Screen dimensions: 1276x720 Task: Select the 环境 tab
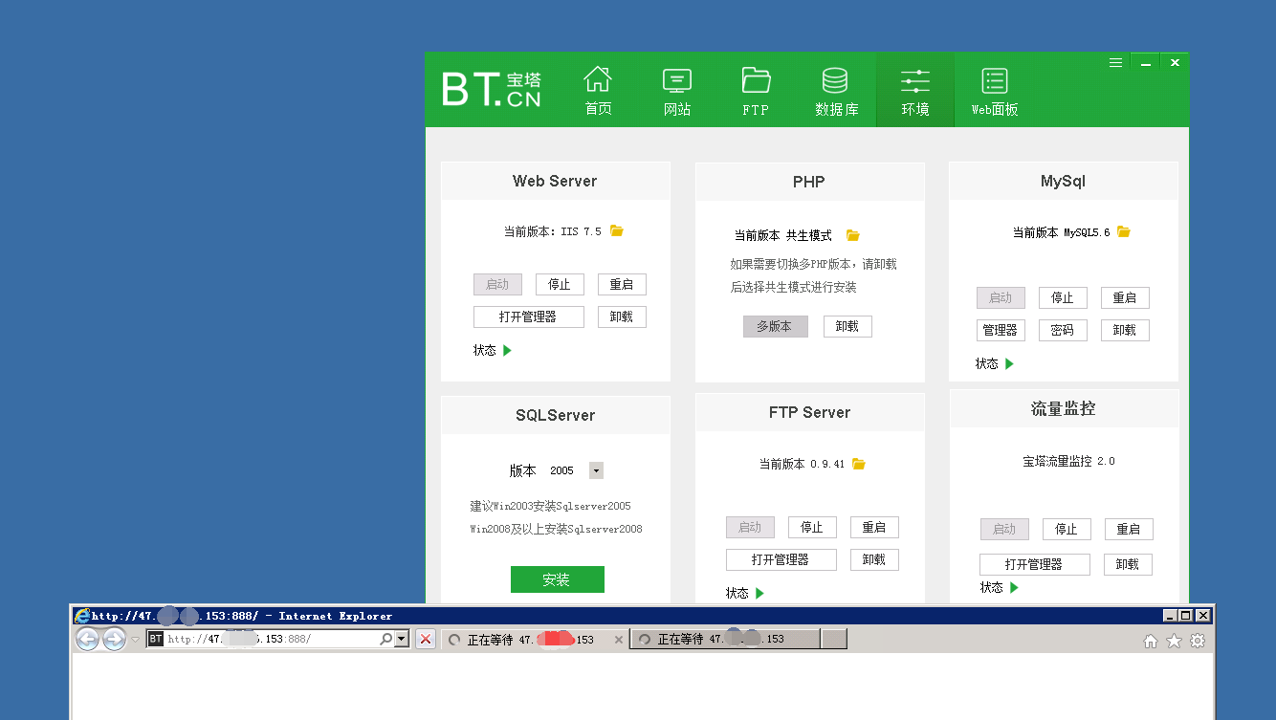[915, 91]
